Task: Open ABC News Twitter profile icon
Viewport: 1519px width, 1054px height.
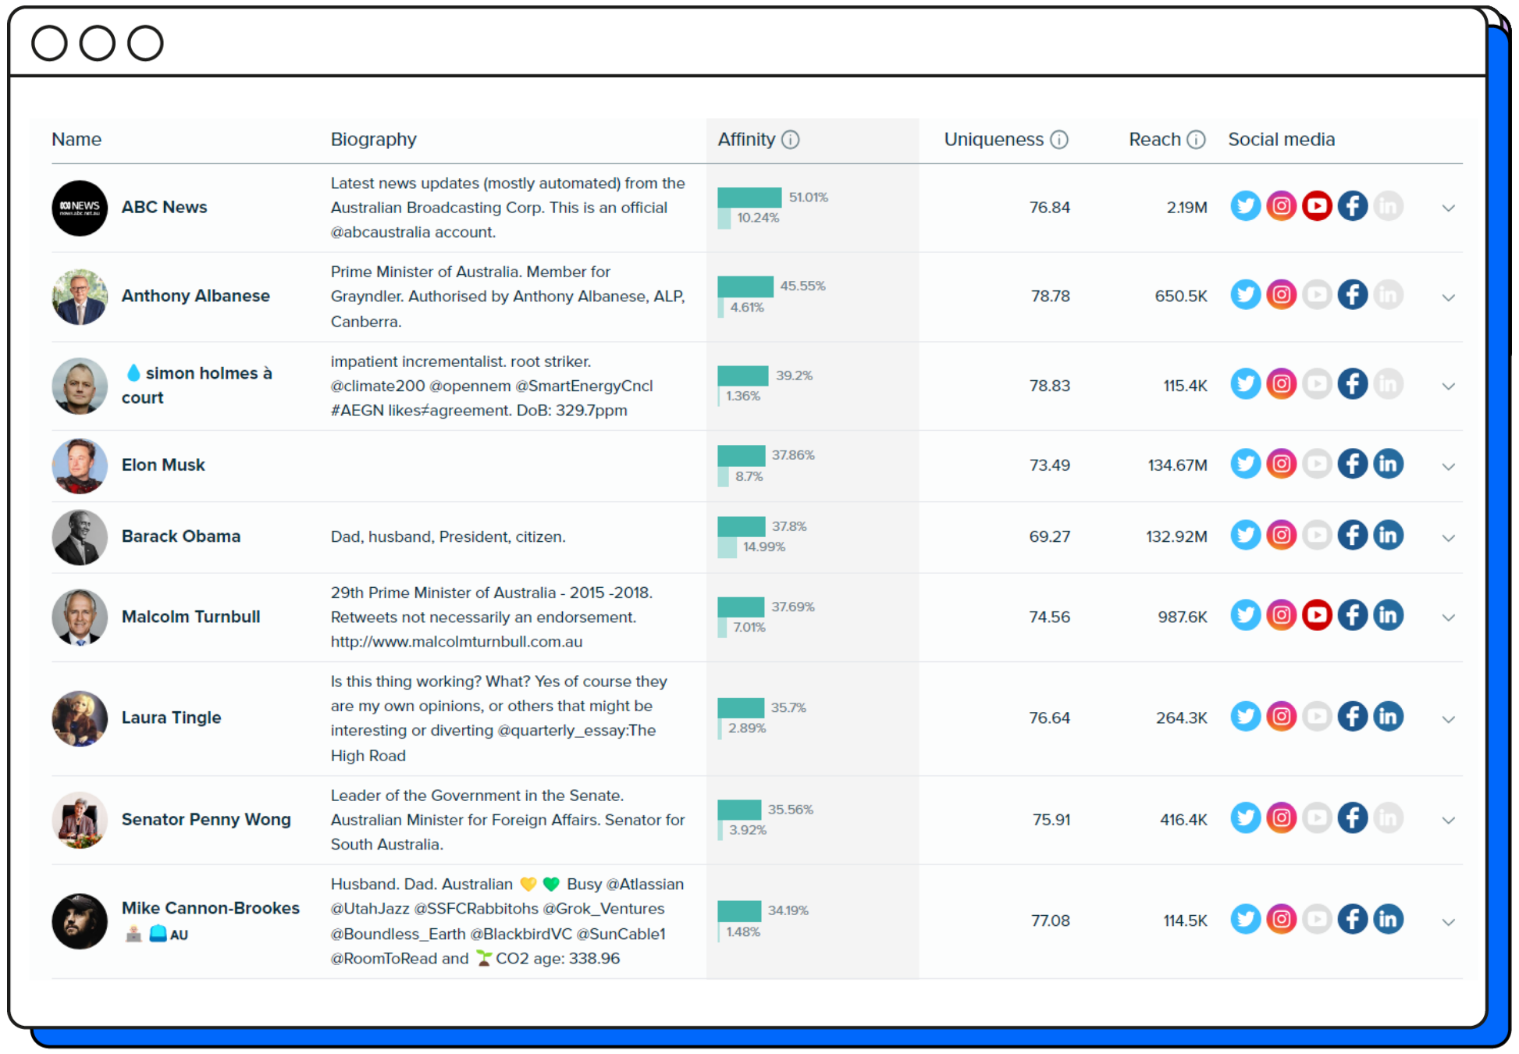Action: pyautogui.click(x=1245, y=206)
